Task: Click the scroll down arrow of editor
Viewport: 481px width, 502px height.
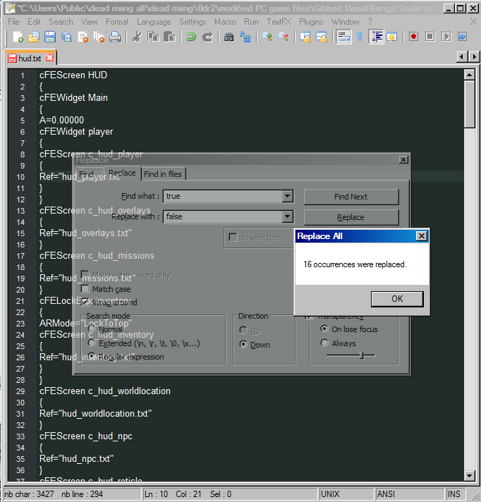Action: [x=470, y=475]
